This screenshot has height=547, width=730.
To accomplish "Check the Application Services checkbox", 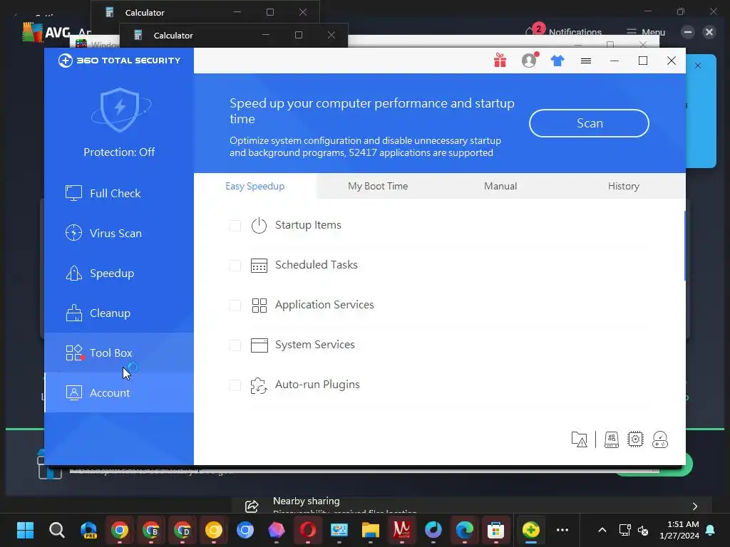I will [235, 306].
